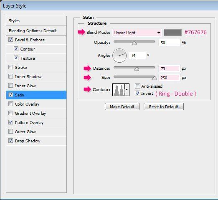
Task: Click the Angle dial control
Action: [x=119, y=56]
